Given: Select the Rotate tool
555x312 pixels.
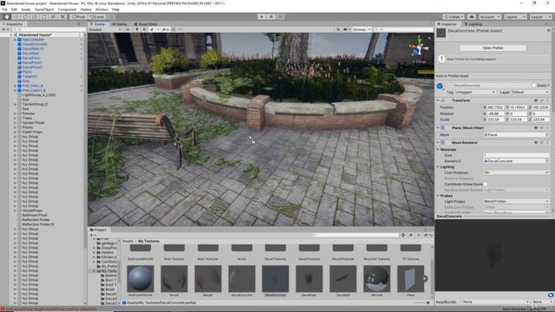Looking at the screenshot, I should click(x=25, y=16).
